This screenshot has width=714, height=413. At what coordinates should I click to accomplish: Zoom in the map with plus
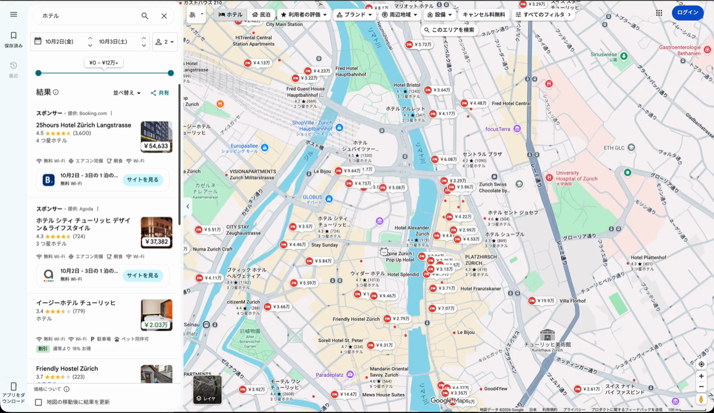click(x=702, y=377)
